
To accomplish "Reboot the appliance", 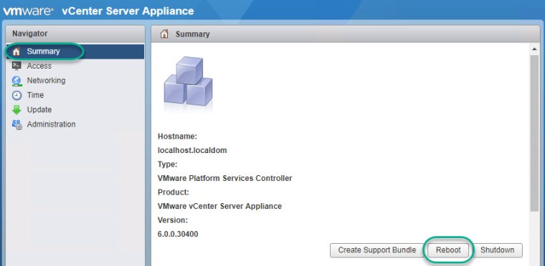I will pos(448,250).
